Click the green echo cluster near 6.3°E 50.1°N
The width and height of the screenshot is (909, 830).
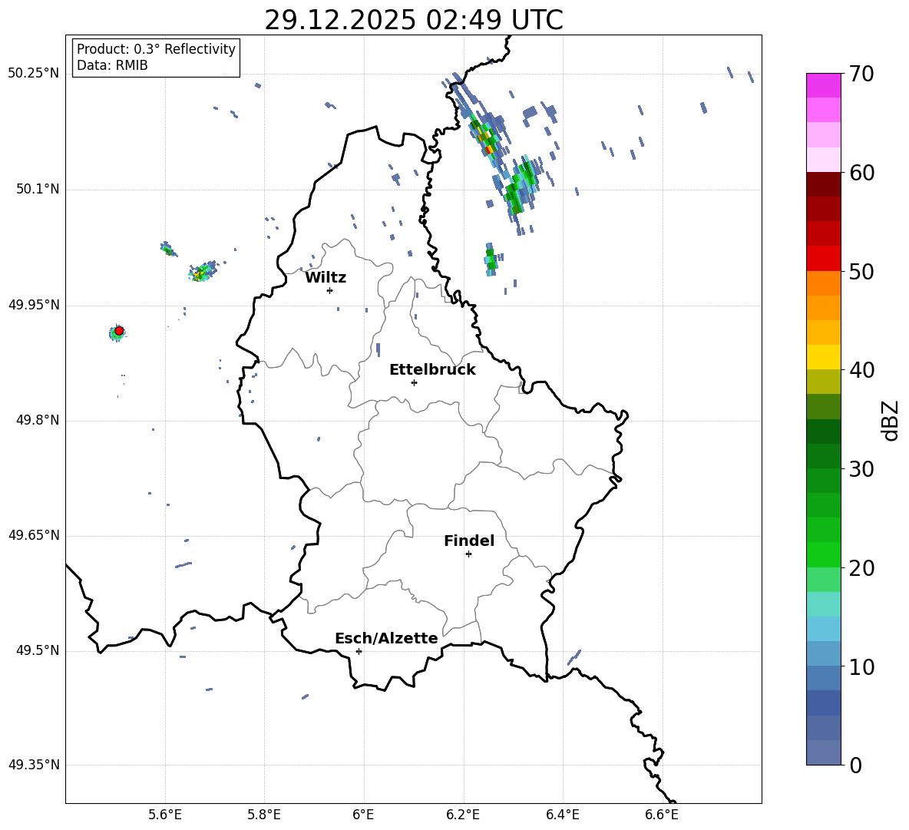[521, 187]
